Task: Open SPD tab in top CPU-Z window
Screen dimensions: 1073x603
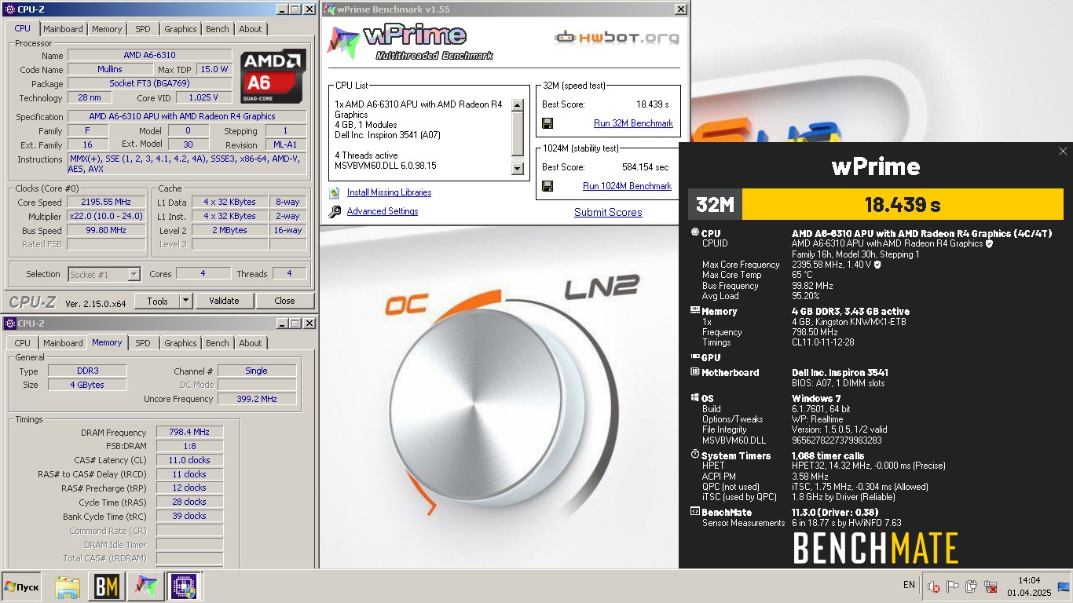Action: [142, 29]
